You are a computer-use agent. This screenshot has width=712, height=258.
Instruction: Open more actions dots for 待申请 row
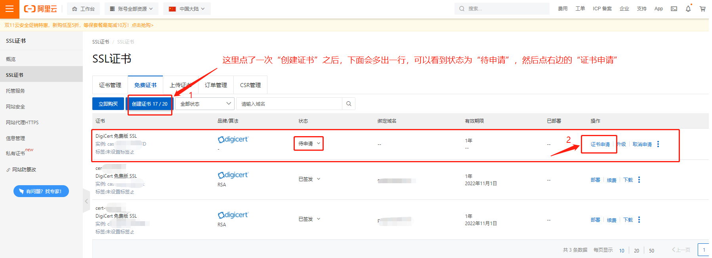pos(658,144)
